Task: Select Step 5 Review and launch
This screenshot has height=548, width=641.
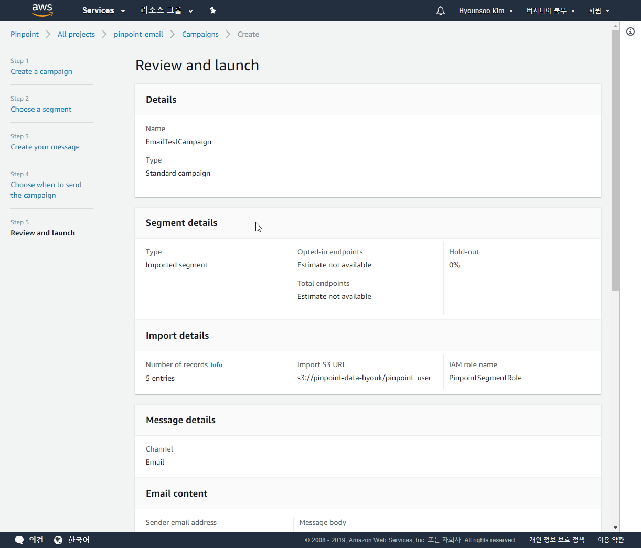Action: pos(42,233)
